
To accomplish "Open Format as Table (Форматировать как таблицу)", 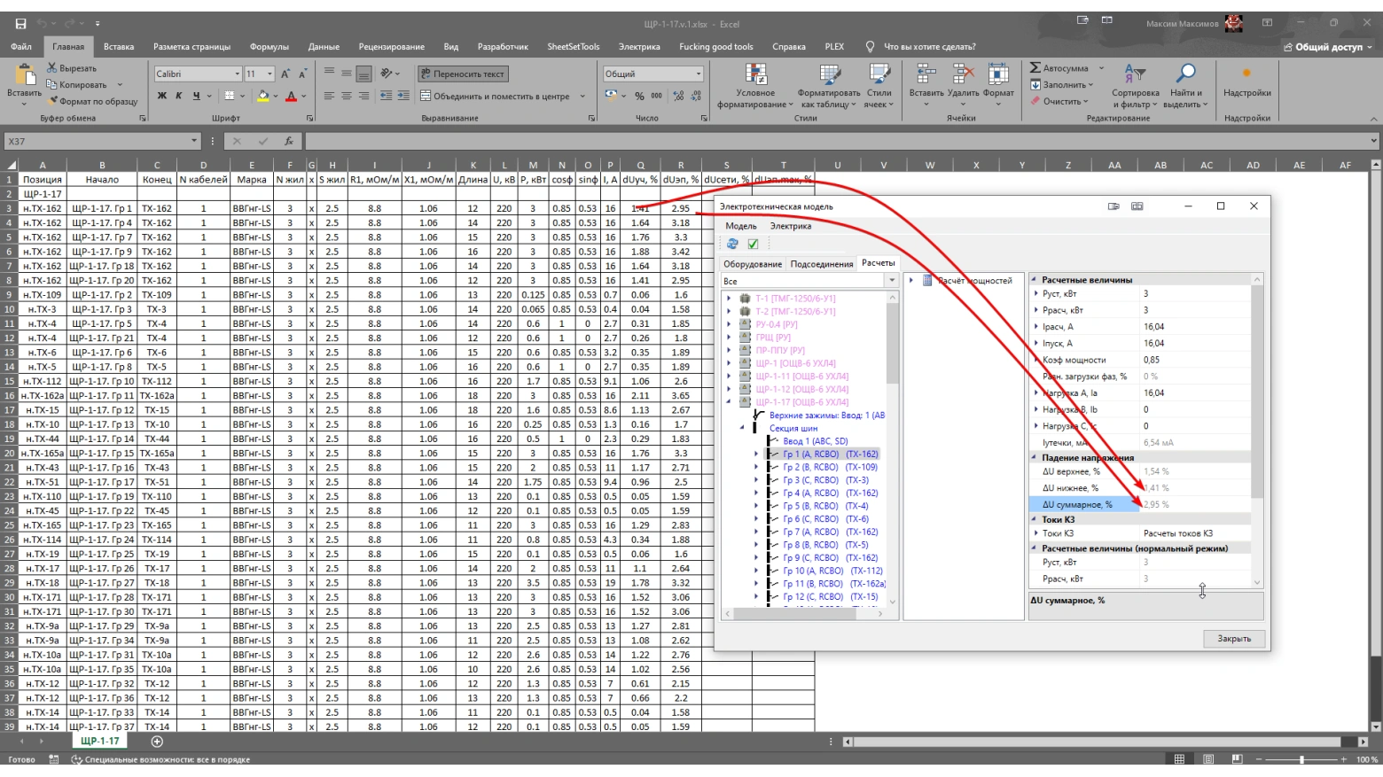I will pos(829,86).
